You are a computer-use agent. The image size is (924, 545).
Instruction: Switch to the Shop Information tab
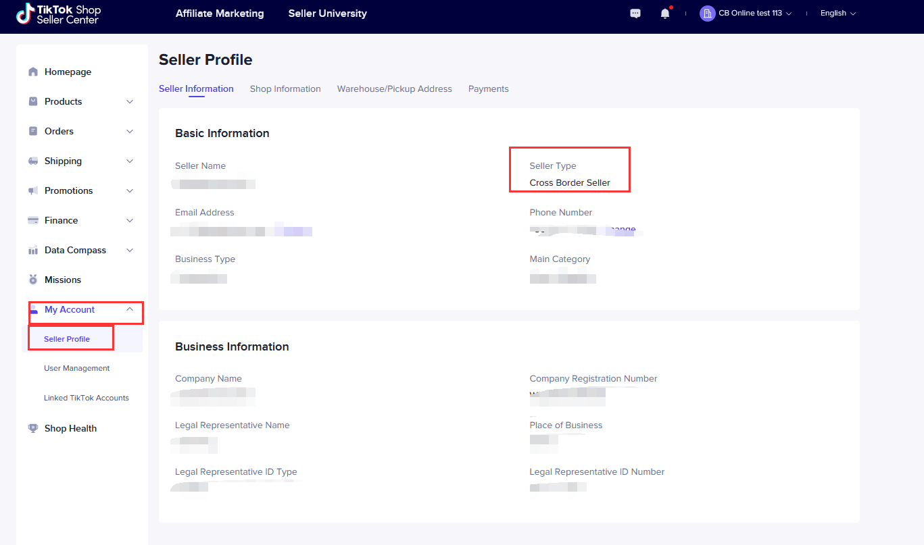pos(285,89)
